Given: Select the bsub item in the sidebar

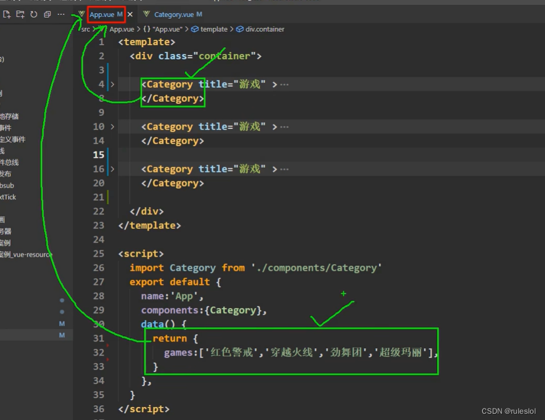Looking at the screenshot, I should pos(7,186).
